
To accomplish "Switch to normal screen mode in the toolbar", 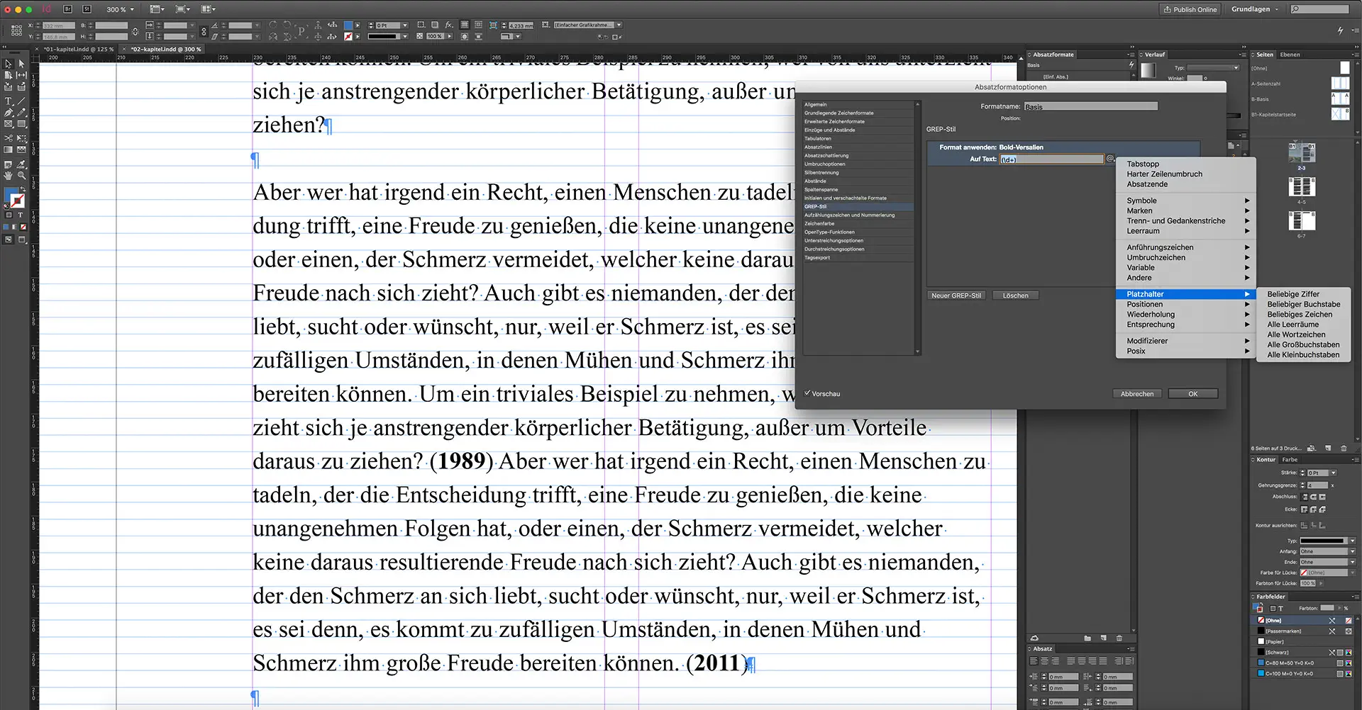I will (x=9, y=239).
